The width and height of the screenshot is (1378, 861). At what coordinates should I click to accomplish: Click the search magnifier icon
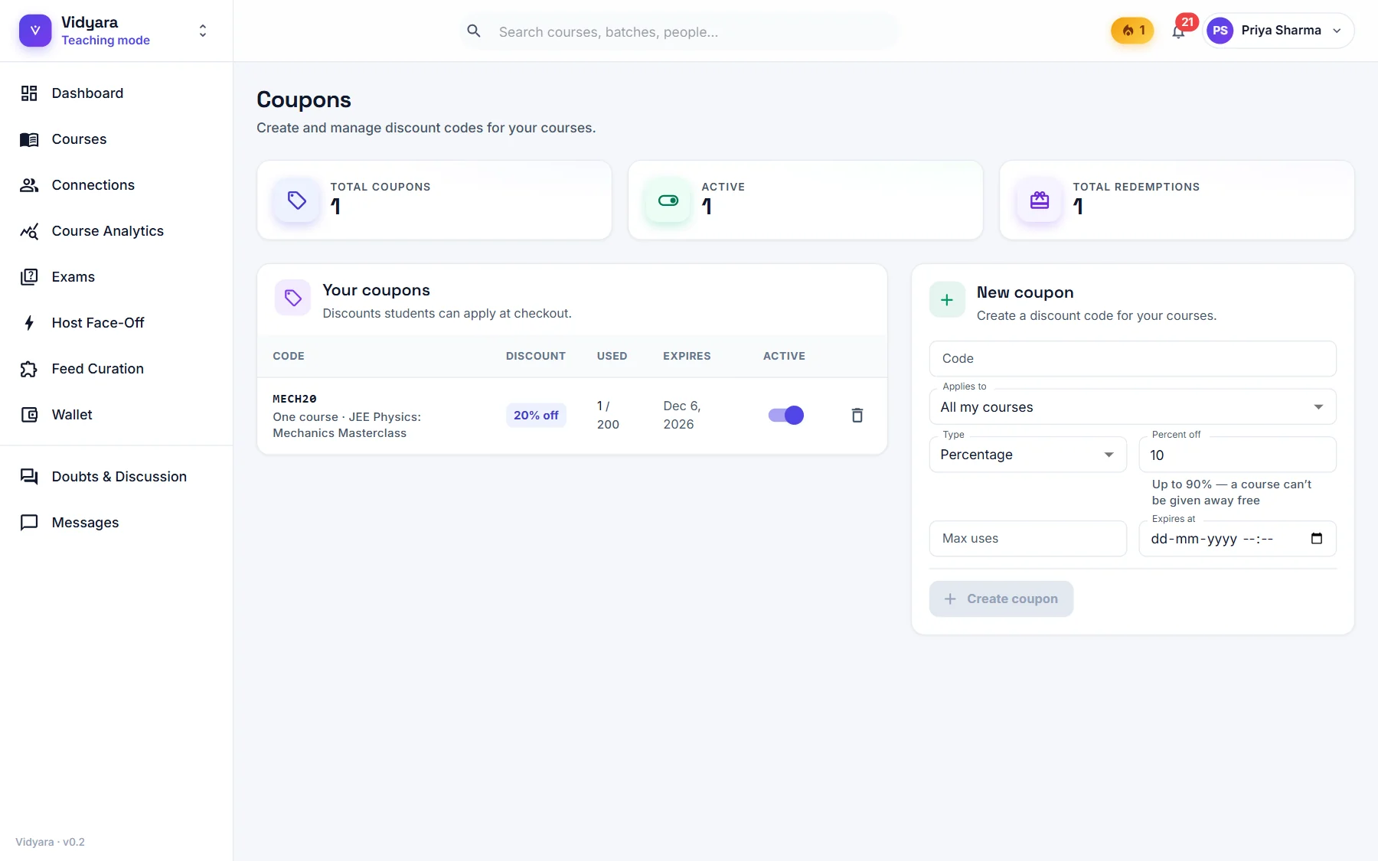click(474, 31)
